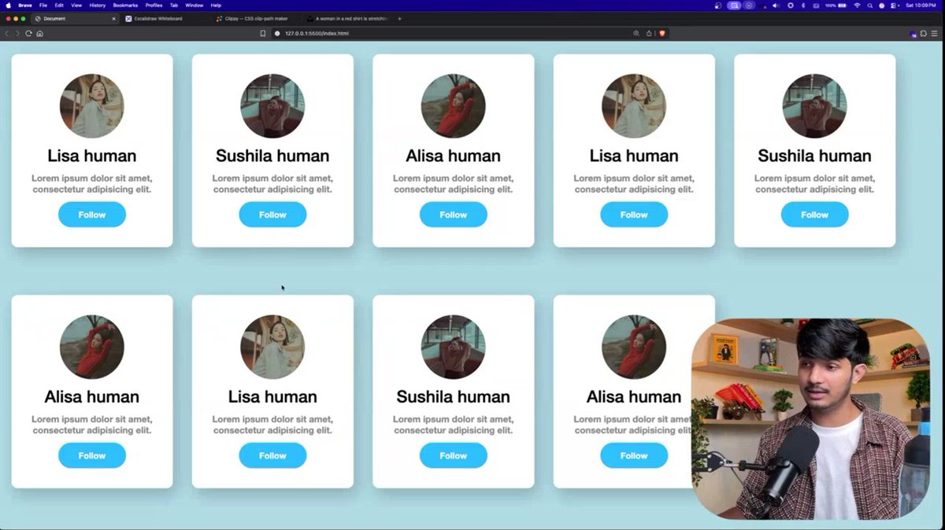The width and height of the screenshot is (945, 530).
Task: Open the Apple menu
Action: pyautogui.click(x=7, y=5)
